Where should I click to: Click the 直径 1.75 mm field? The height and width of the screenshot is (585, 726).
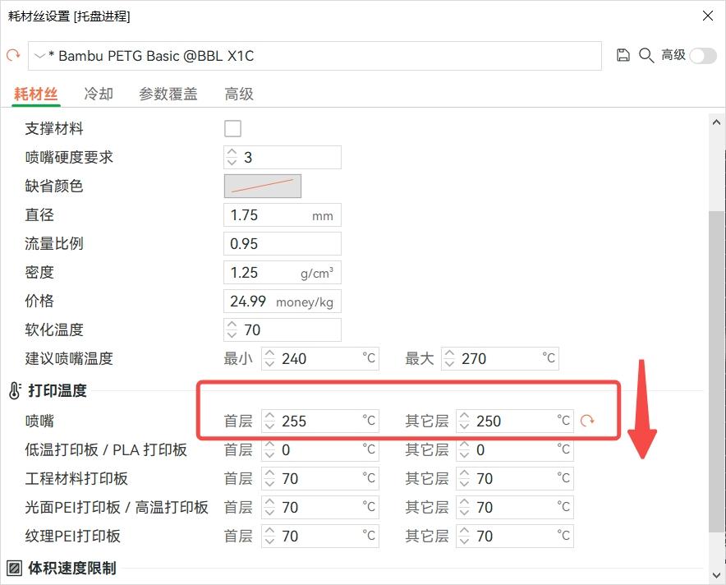pyautogui.click(x=283, y=215)
